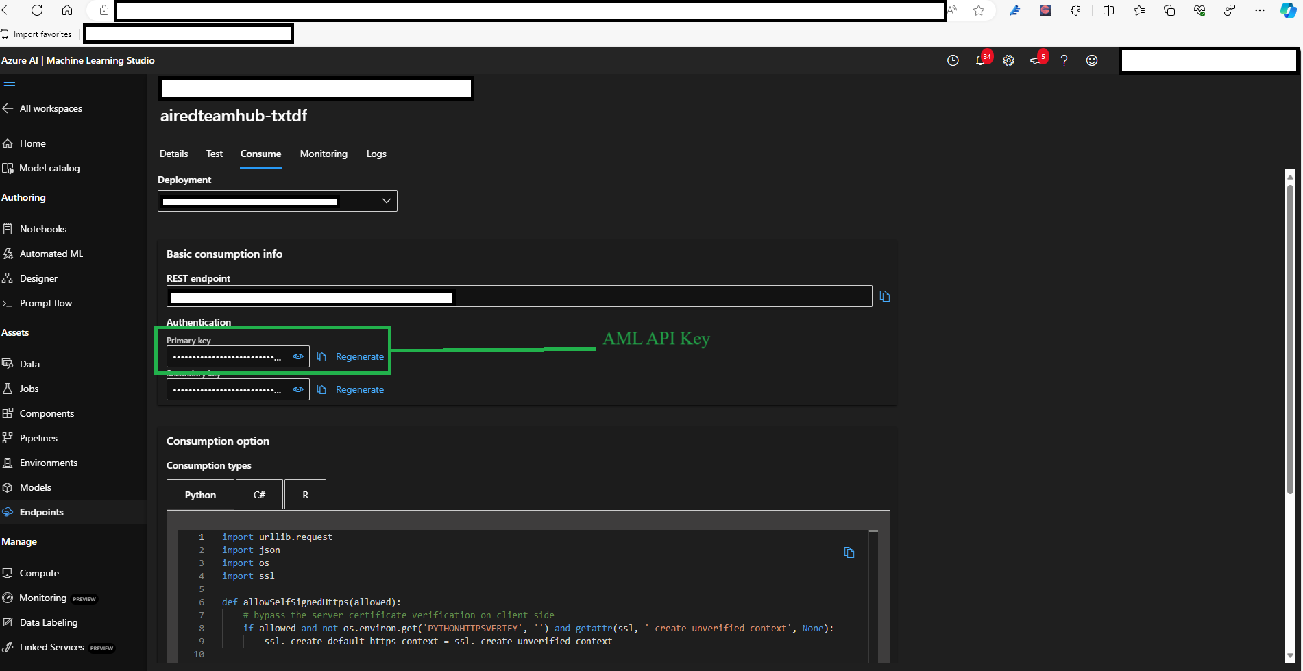This screenshot has width=1303, height=671.
Task: Regenerate the Primary key
Action: pyautogui.click(x=360, y=356)
